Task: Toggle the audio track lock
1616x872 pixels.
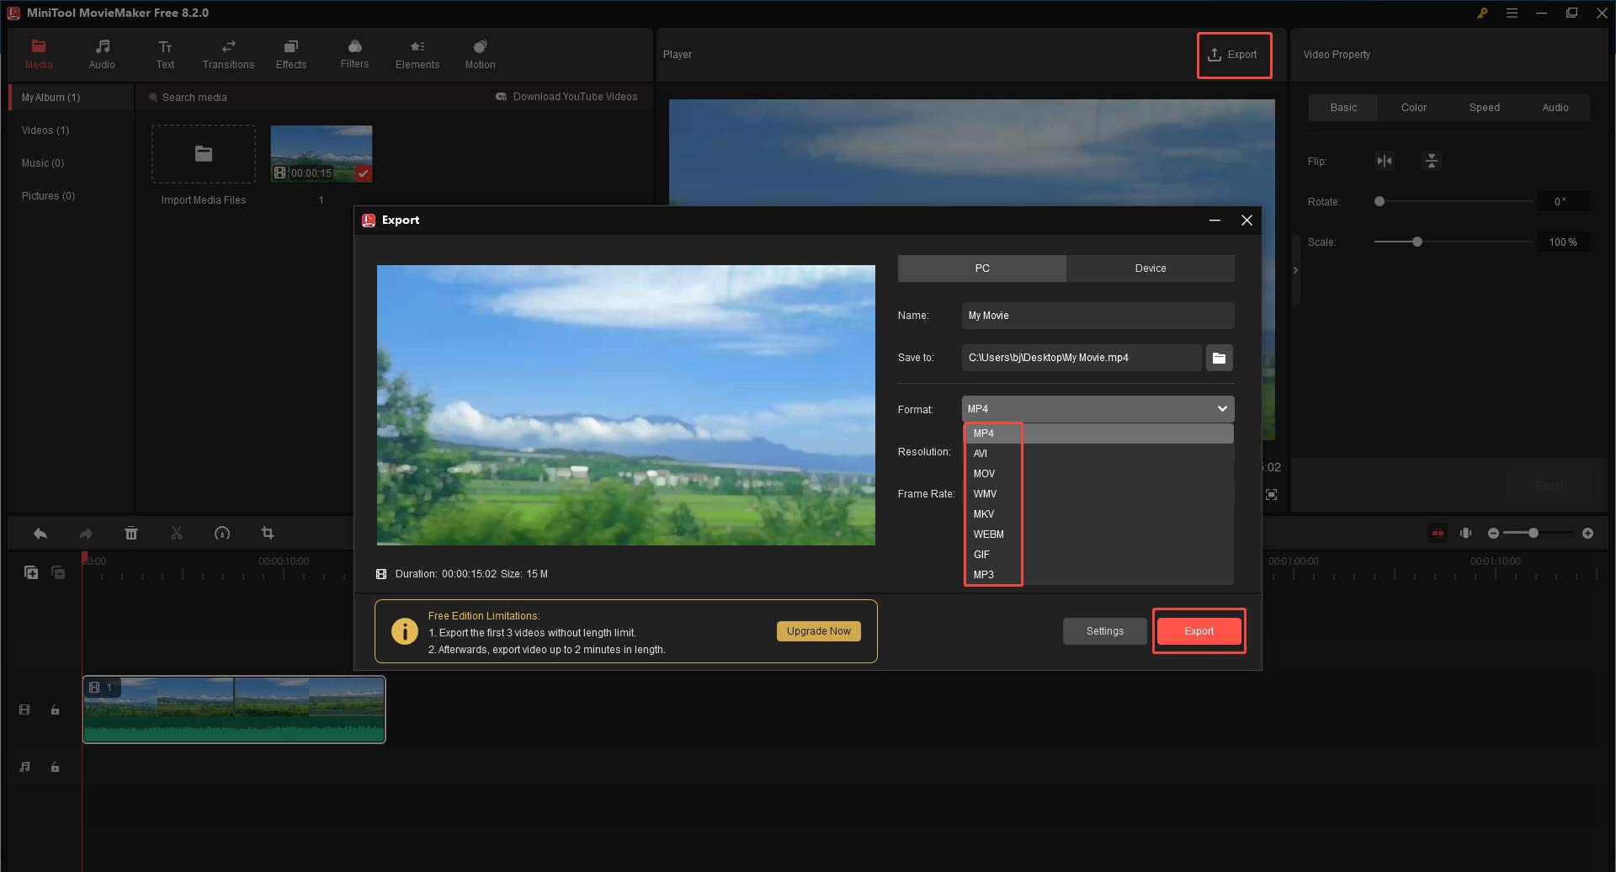Action: [55, 768]
